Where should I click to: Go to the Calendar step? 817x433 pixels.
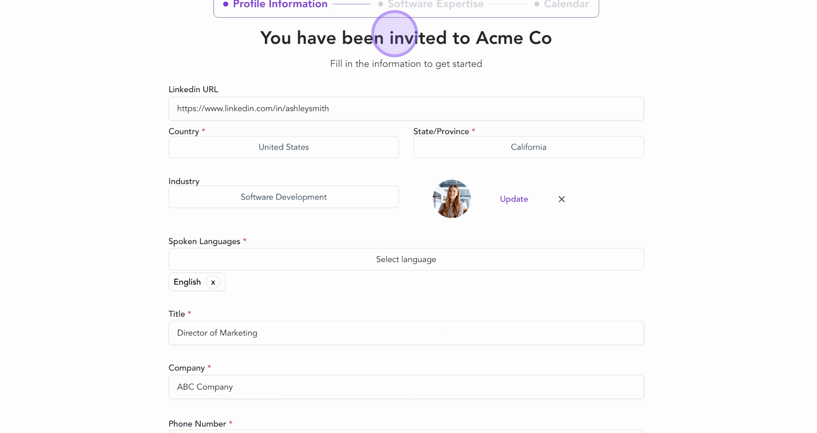coord(566,4)
